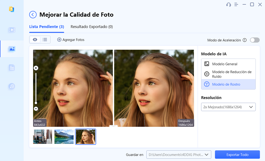Image resolution: width=265 pixels, height=161 pixels.
Task: Switch to Resultado Exportado tab
Action: click(x=92, y=27)
